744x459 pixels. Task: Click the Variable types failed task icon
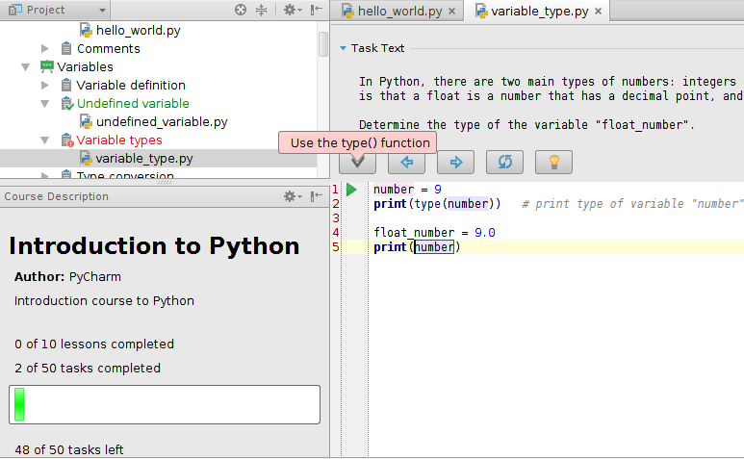point(67,140)
